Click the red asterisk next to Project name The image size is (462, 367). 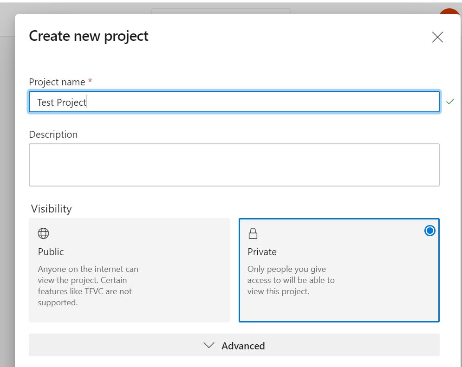[x=89, y=81]
